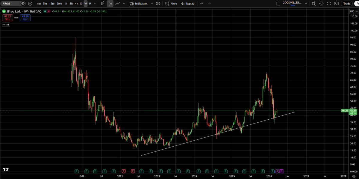
Task: Switch to the 30m timeframe
Action: (x=60, y=4)
